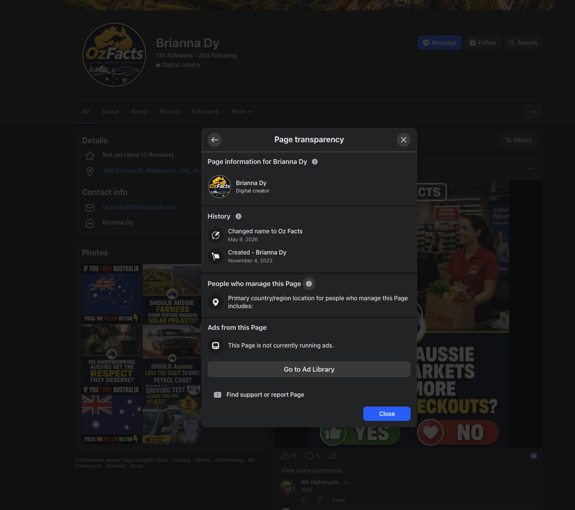Like the post with the thumbs-up icon
Viewport: 575px width, 510px height.
point(285,456)
